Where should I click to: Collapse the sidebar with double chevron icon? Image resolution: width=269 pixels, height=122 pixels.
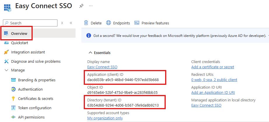pos(71,23)
